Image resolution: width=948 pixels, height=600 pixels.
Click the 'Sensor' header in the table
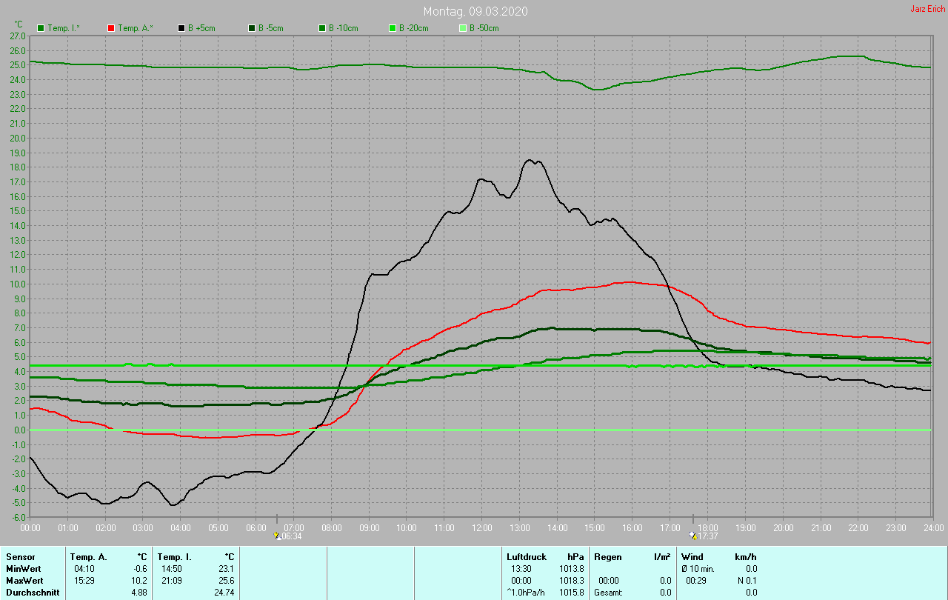20,557
